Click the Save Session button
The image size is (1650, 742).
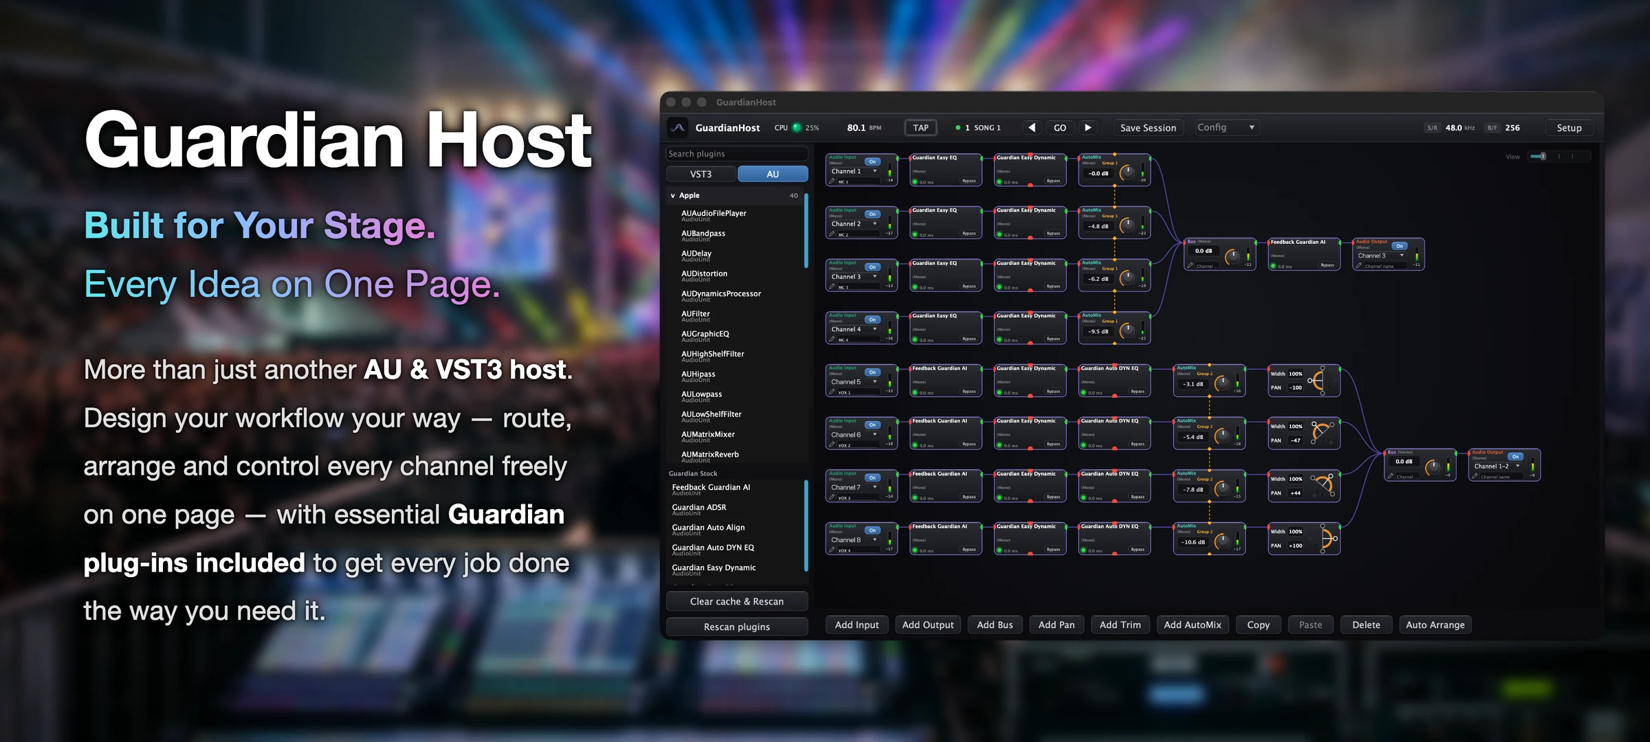click(1147, 128)
